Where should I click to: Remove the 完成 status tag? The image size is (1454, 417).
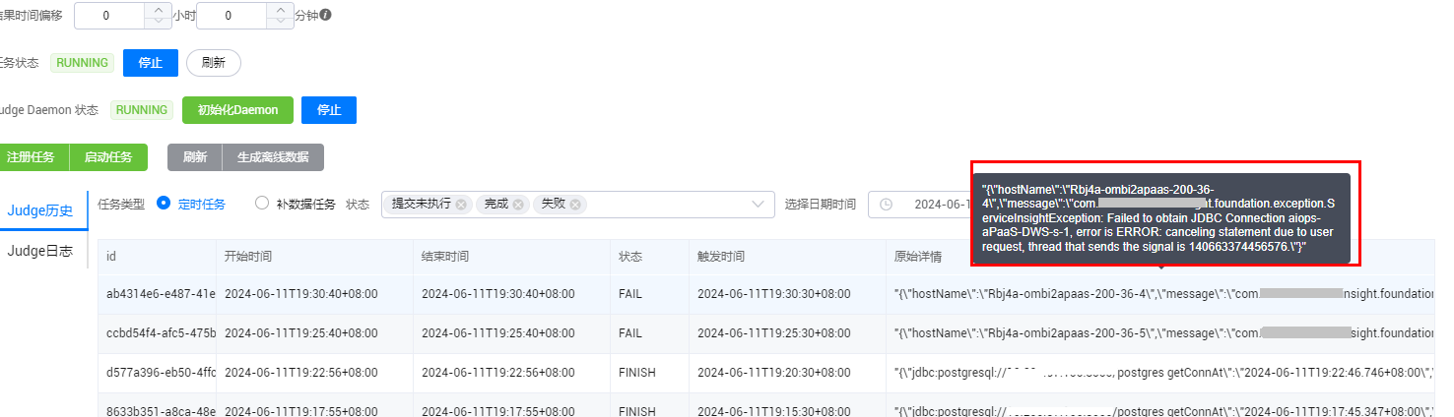(518, 204)
